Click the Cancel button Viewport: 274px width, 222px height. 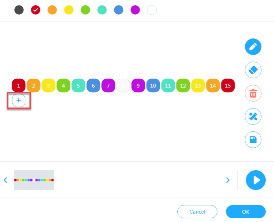pyautogui.click(x=197, y=212)
